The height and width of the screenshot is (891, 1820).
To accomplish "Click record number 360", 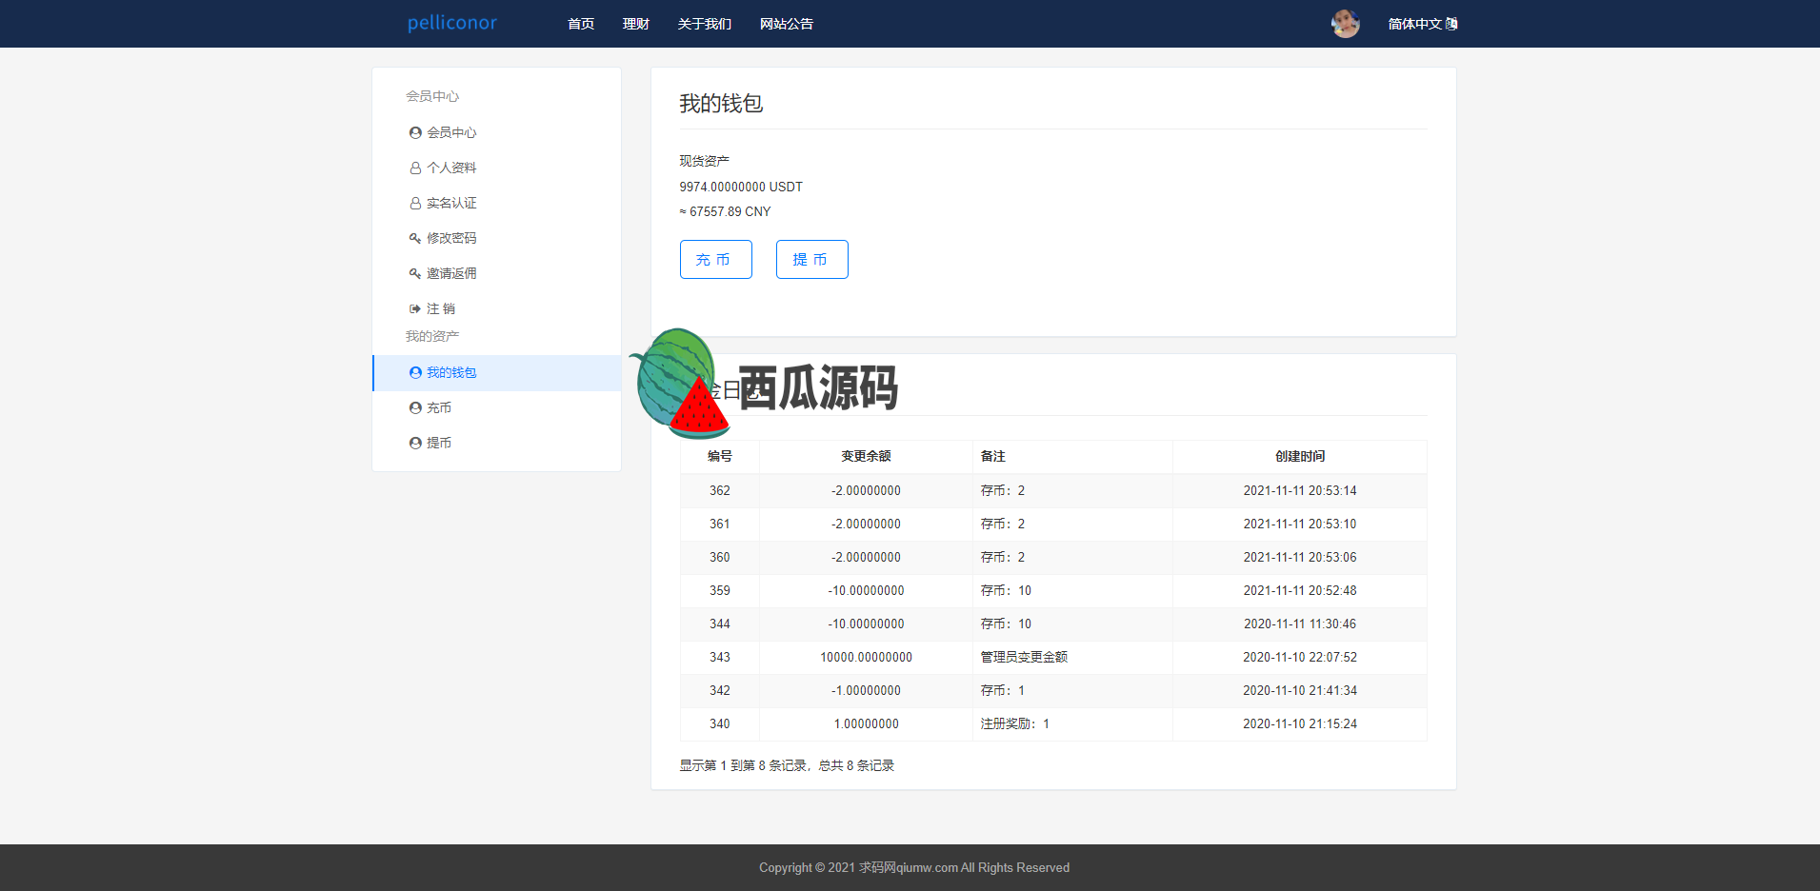I will click(720, 557).
